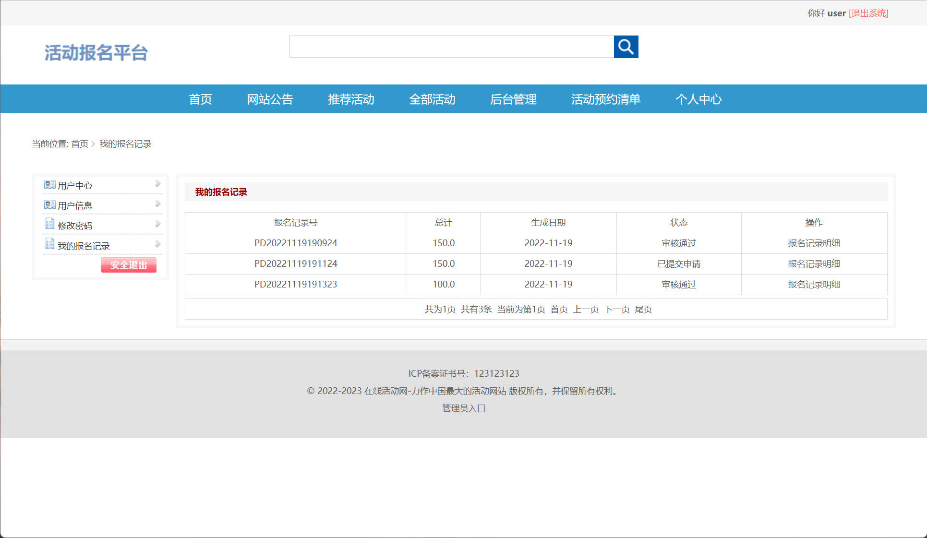Click the 我的报名记录 document icon
The height and width of the screenshot is (538, 927).
tap(49, 244)
